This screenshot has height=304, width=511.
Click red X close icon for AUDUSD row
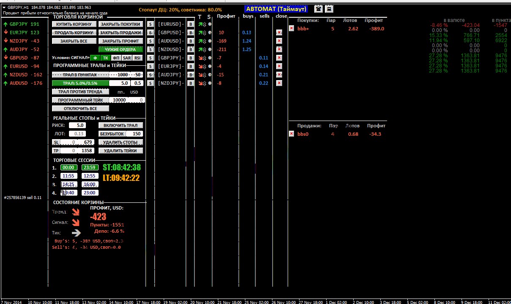click(x=279, y=41)
